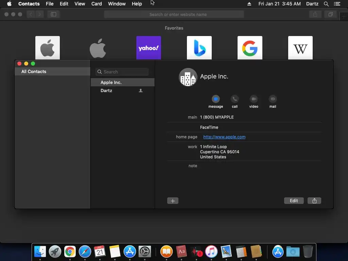
Task: Open Finder from the Dock
Action: tap(40, 251)
